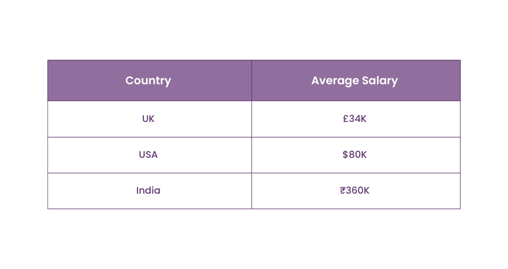
Task: Click the ₹360K salary cell
Action: (x=354, y=191)
